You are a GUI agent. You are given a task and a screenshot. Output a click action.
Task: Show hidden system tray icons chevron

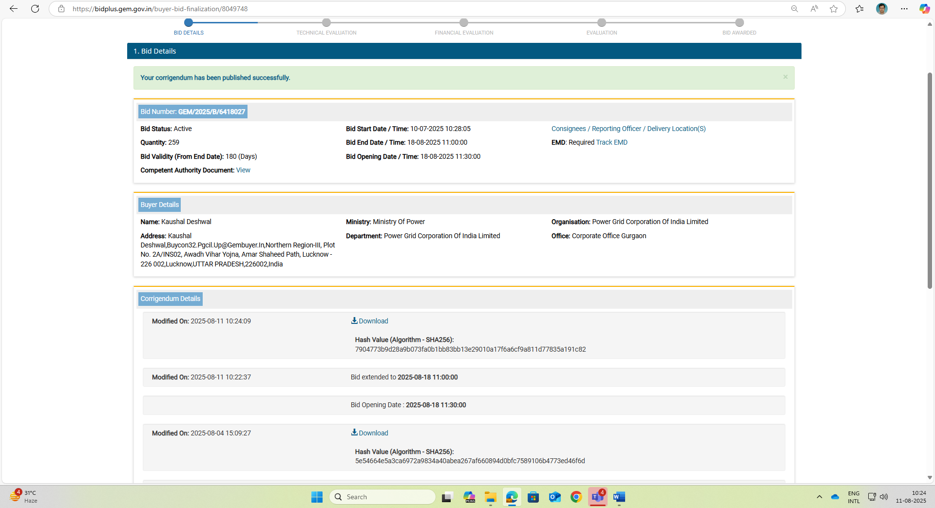[x=819, y=497]
